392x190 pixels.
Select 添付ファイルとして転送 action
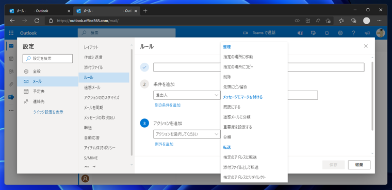(254, 167)
